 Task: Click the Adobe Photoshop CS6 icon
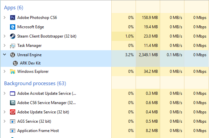[13, 18]
